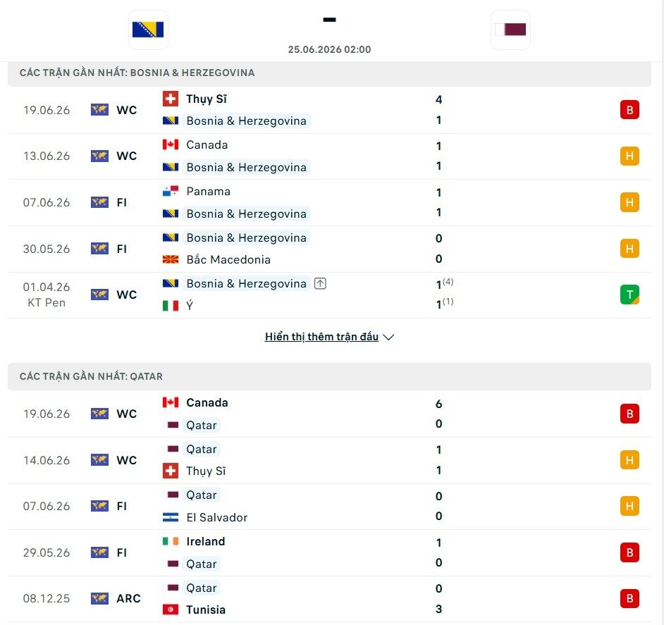This screenshot has width=664, height=625.
Task: Click the Thụy Sĩ flag icon in the top match
Action: (171, 99)
